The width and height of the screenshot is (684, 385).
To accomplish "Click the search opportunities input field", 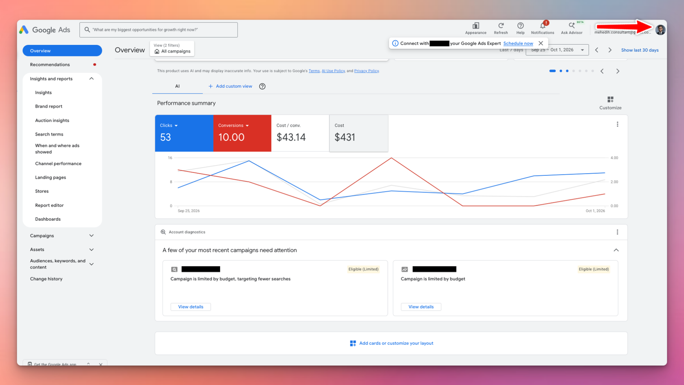I will pos(159,30).
